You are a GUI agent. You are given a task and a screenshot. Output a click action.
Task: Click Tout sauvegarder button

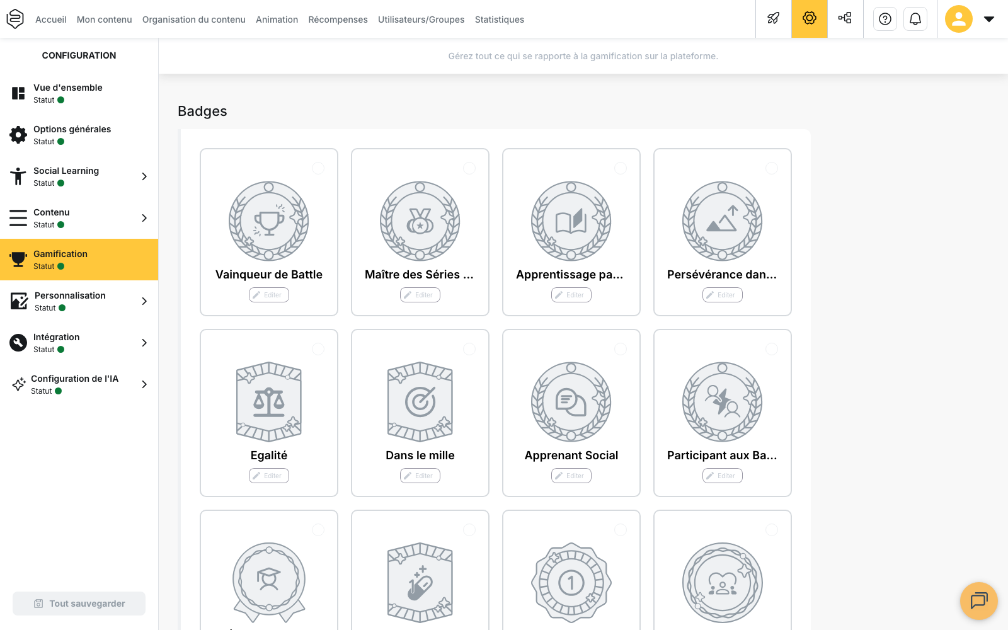(79, 604)
